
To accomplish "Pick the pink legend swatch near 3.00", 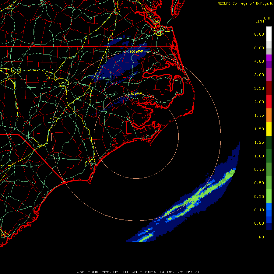I will pyautogui.click(x=269, y=75).
